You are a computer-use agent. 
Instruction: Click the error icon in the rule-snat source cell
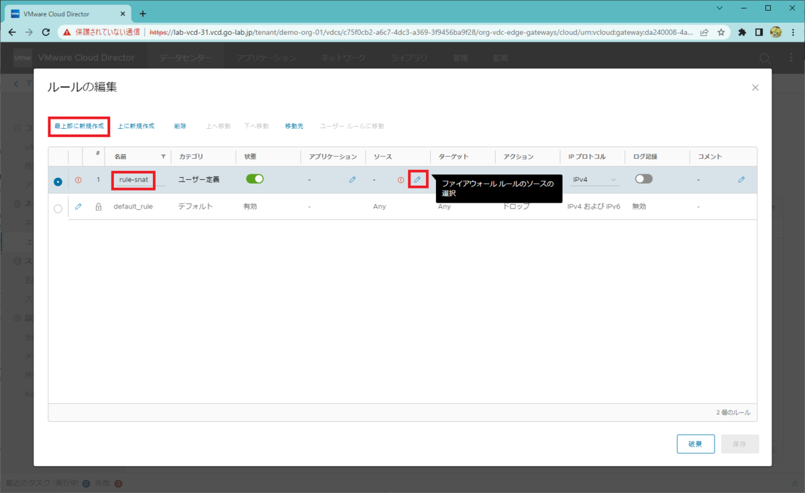[401, 180]
